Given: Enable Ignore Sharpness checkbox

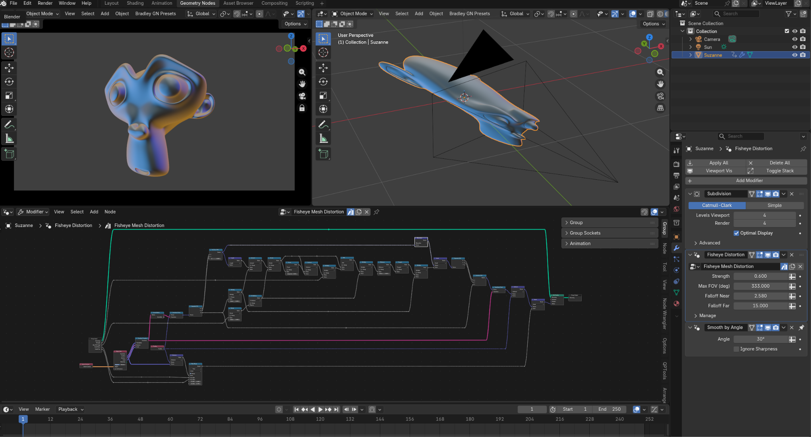Looking at the screenshot, I should (736, 349).
